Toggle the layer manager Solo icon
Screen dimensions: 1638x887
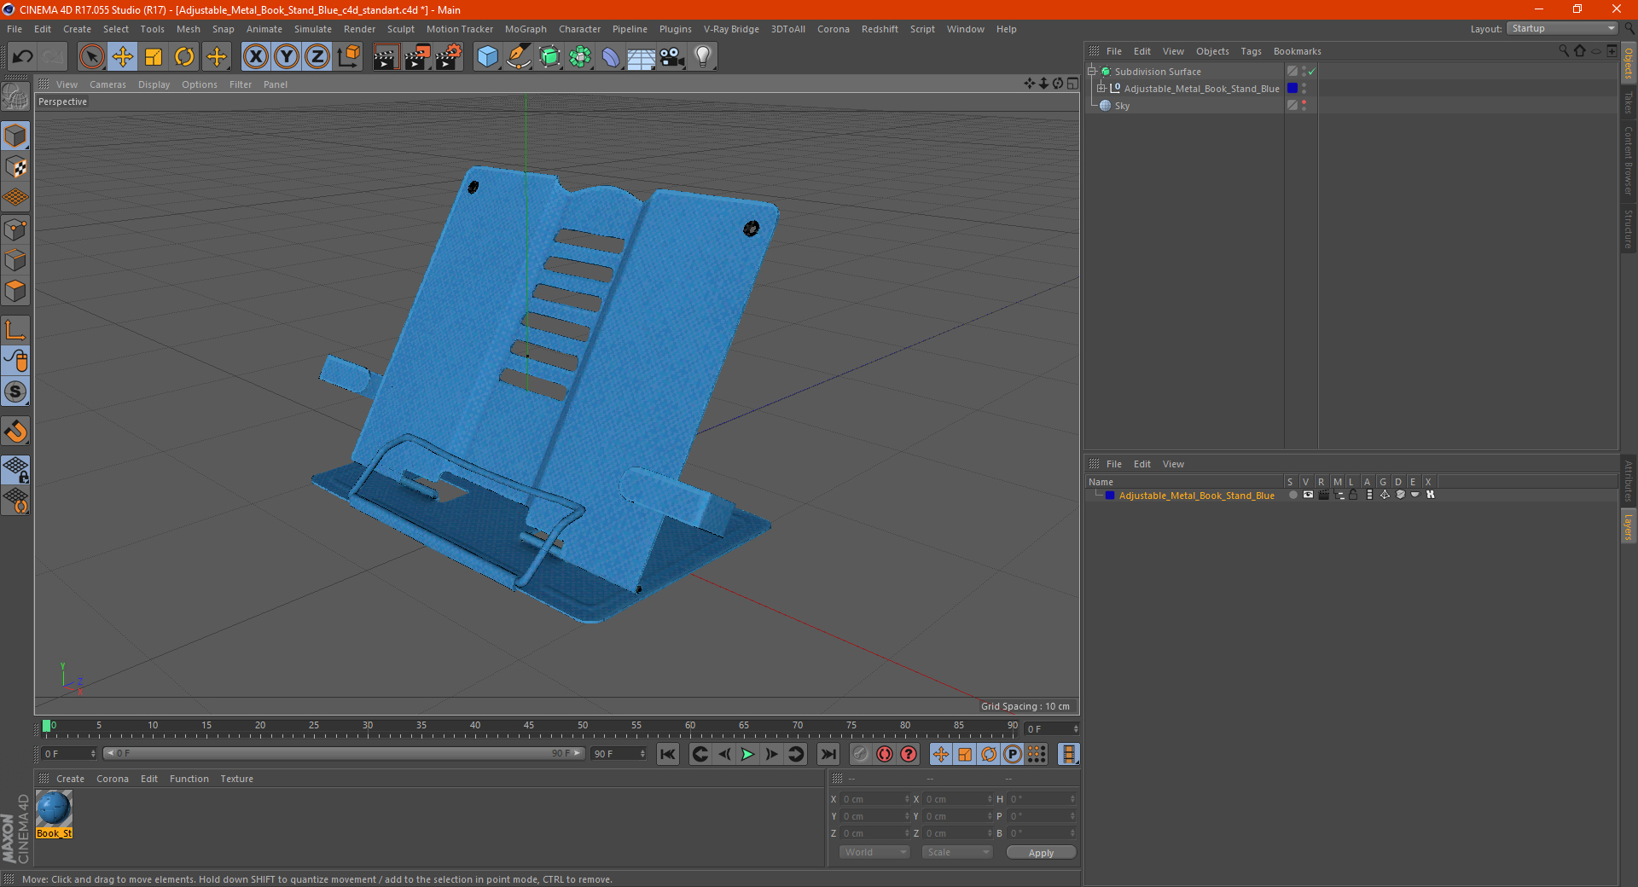[x=1292, y=495]
